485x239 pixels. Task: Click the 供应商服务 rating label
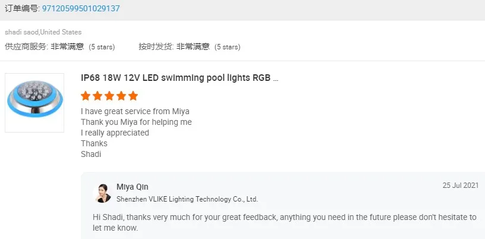click(x=26, y=46)
